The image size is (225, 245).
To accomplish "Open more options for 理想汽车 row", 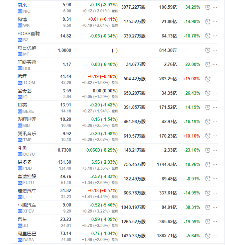I will click(215, 193).
